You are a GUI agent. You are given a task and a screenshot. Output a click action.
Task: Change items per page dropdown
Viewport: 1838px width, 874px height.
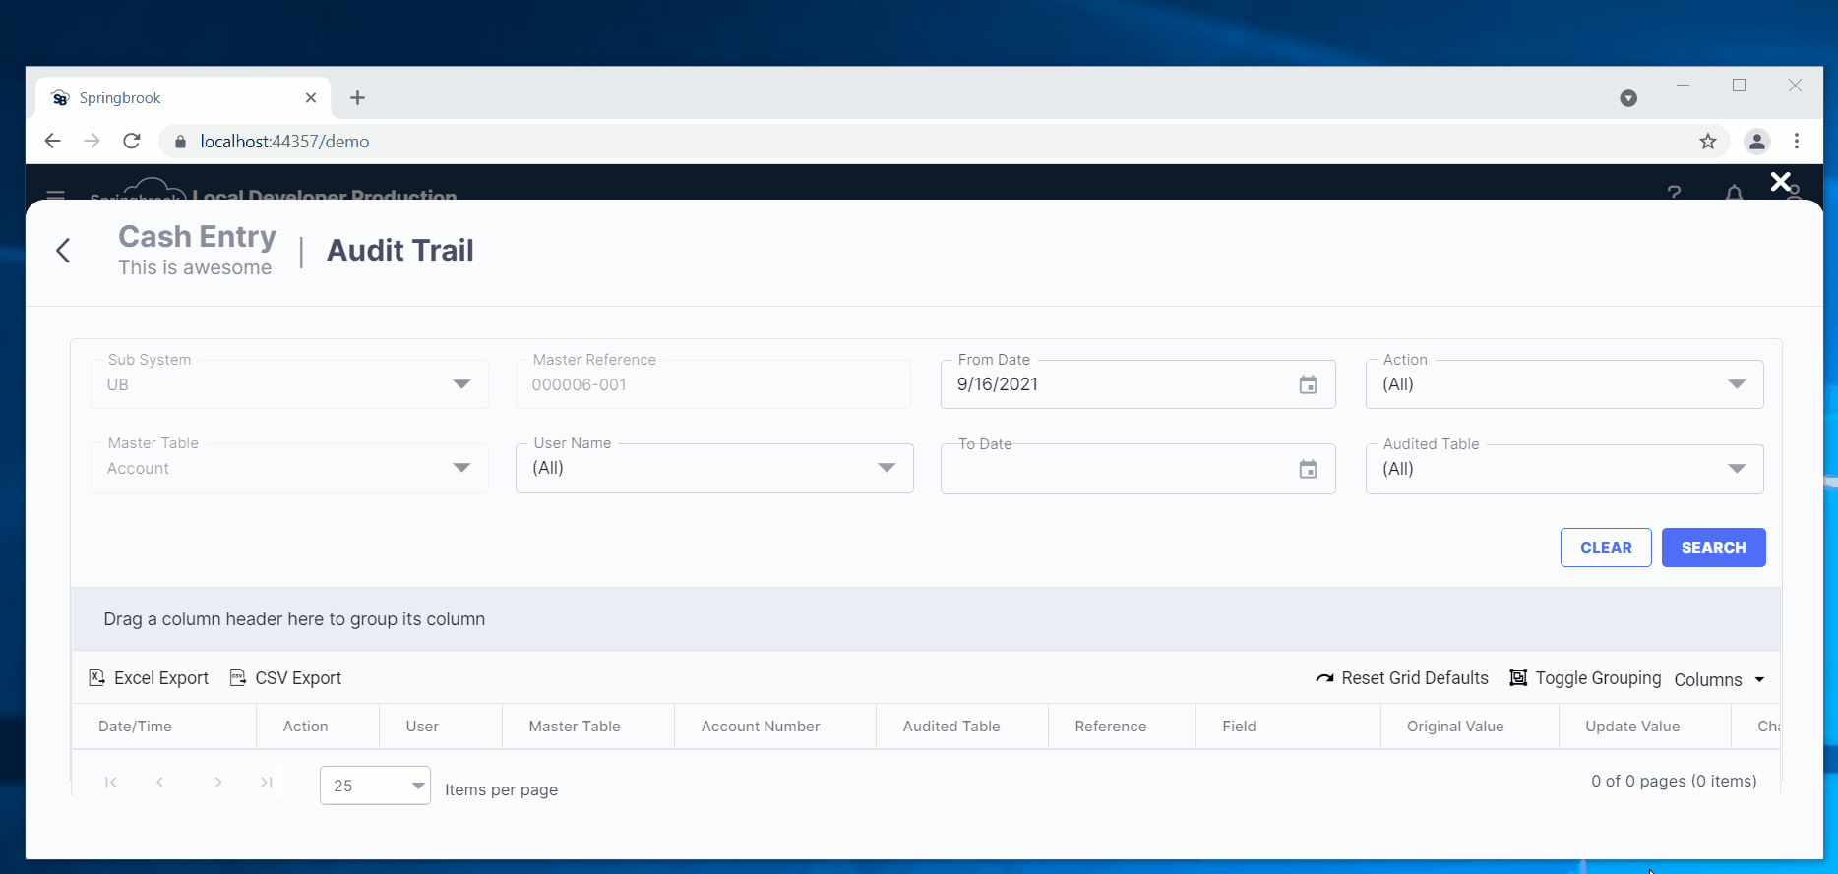pyautogui.click(x=375, y=786)
